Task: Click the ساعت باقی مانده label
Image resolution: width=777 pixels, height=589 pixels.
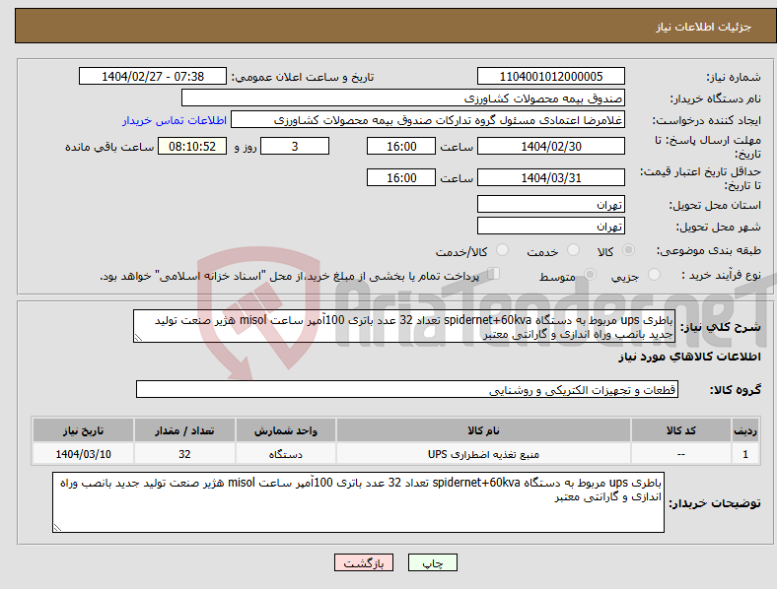Action: pos(109,147)
